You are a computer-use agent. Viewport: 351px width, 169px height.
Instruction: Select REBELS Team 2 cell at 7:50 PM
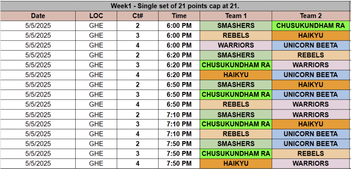(311, 153)
